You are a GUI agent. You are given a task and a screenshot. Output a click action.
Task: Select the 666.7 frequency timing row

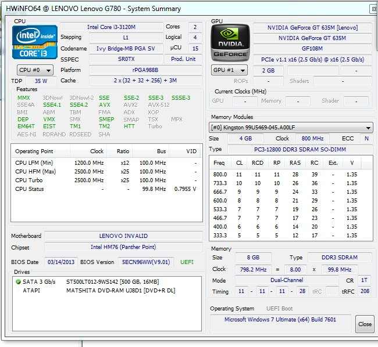(291, 192)
